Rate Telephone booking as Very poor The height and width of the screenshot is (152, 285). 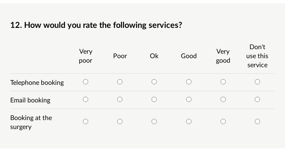(85, 82)
